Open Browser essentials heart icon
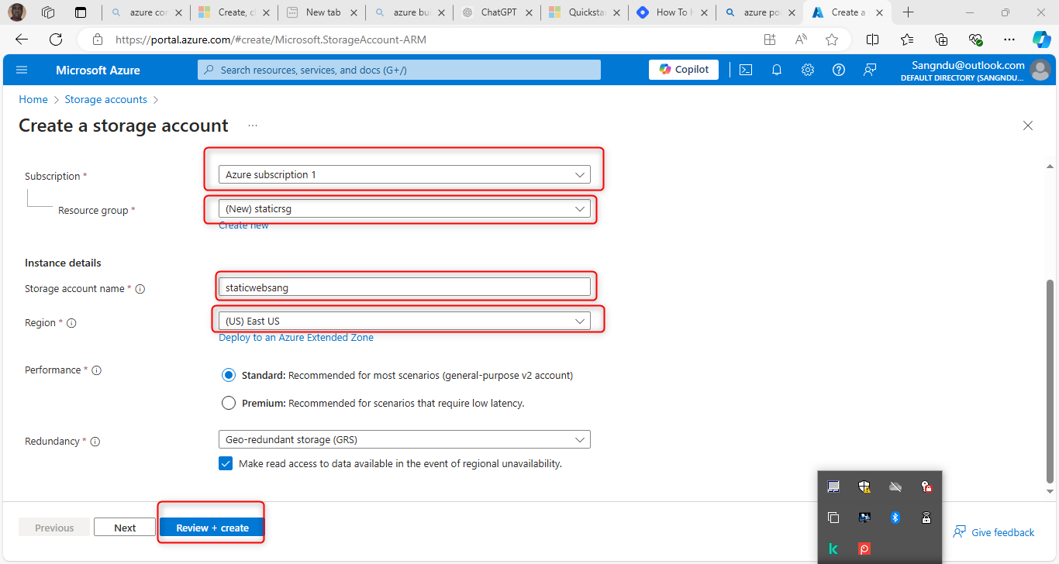 click(975, 40)
